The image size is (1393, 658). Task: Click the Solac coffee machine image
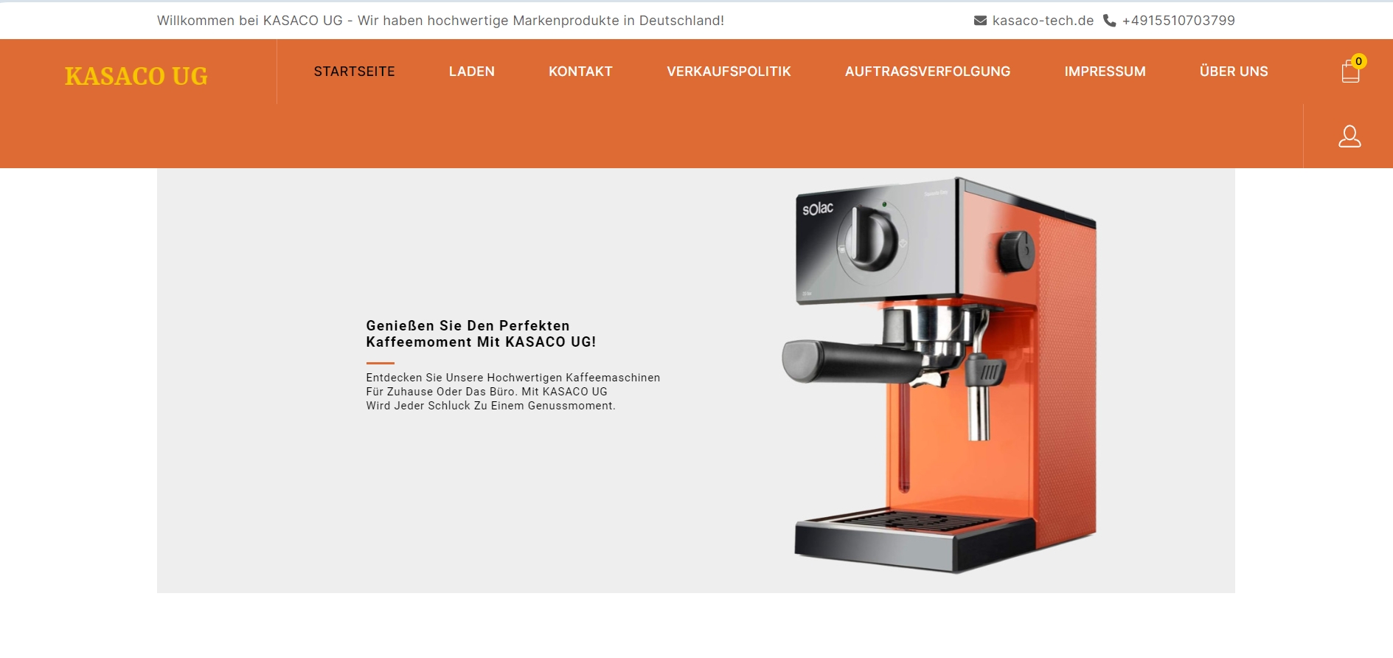point(939,375)
